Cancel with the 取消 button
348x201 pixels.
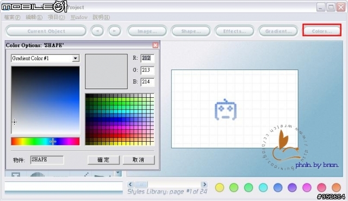(139, 160)
